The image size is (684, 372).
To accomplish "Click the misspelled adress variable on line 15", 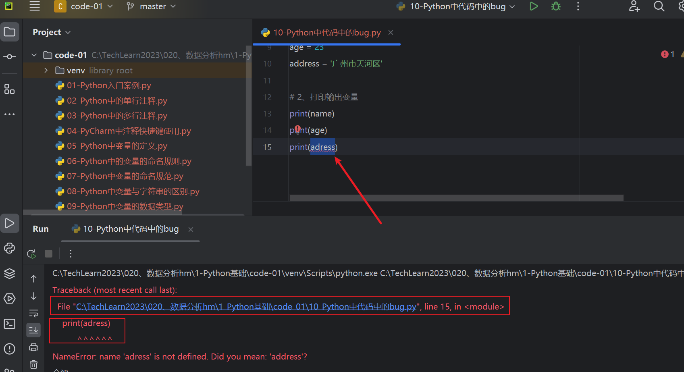I will coord(322,147).
